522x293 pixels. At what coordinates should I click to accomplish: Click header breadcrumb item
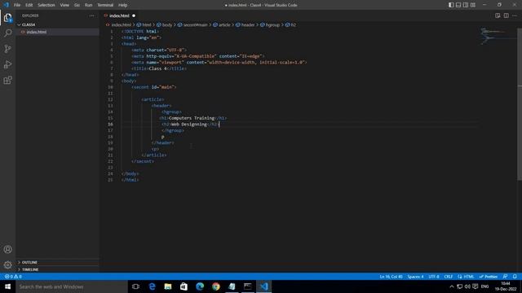point(245,24)
